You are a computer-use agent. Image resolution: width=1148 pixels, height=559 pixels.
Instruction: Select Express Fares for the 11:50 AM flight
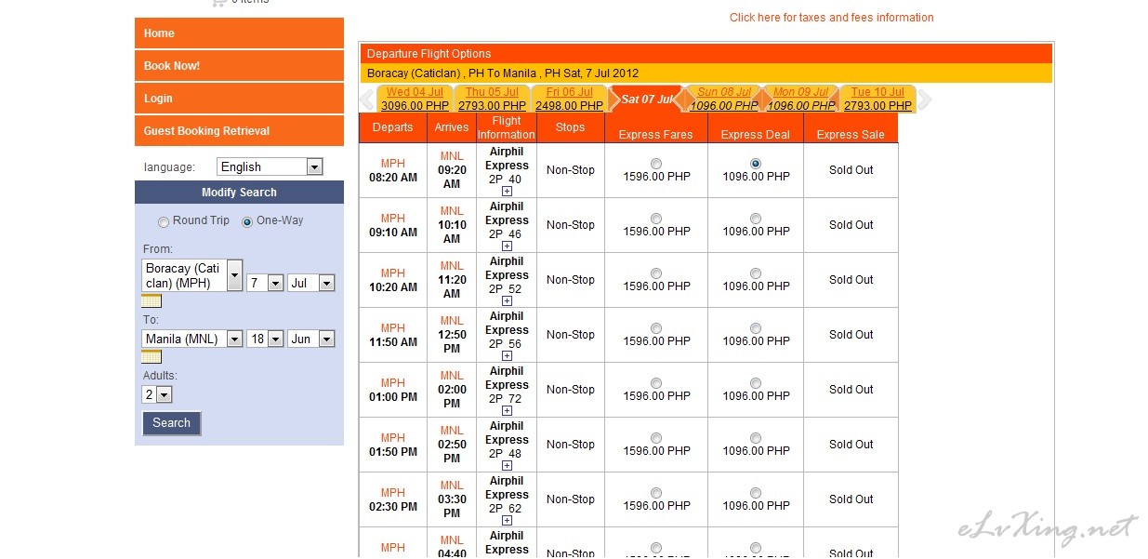(x=656, y=328)
